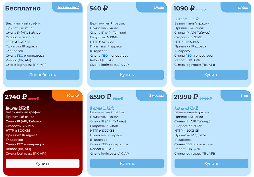
Task: Open the 'Тест на 2 часа' link
Action: tap(68, 7)
